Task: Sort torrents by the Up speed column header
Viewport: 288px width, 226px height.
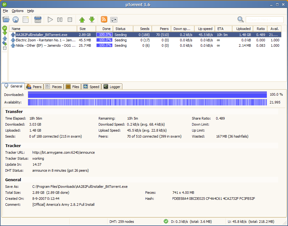Action: (x=205, y=29)
